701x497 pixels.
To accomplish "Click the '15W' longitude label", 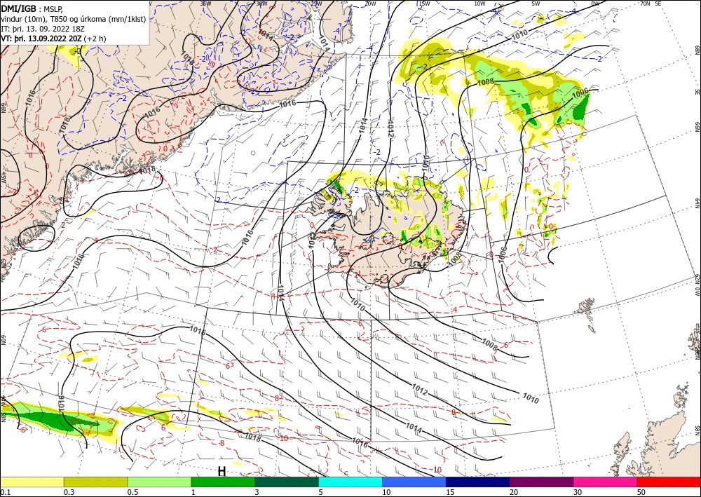I will pos(424,3).
